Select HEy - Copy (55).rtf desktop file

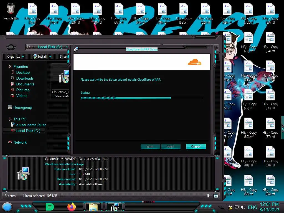click(184, 14)
